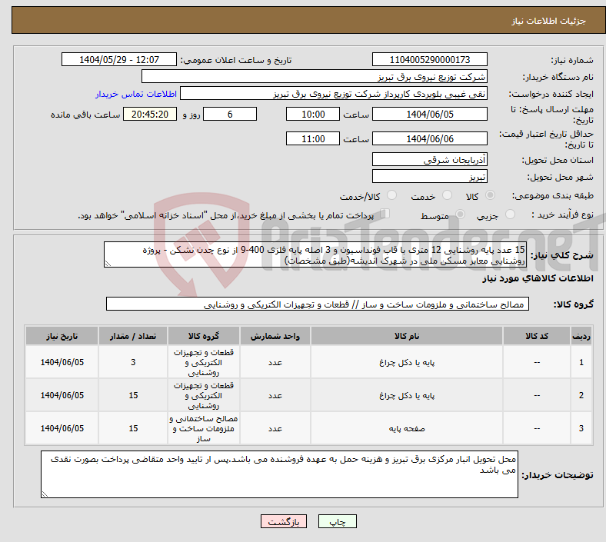Click پایه یا دکل چراغ in row 2
Screen dimensions: 606x542
407,396
